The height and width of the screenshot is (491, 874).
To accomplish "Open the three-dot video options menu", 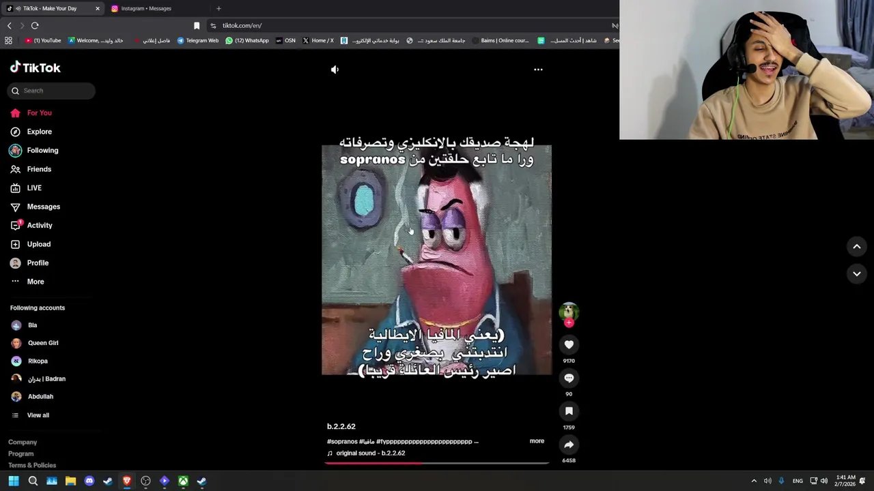I will click(538, 70).
